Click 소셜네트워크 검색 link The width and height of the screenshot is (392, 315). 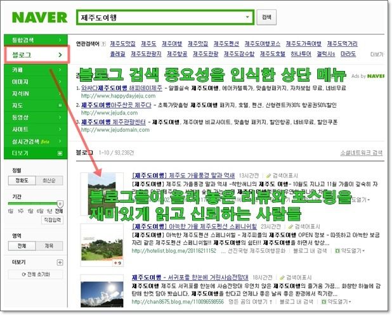362,153
